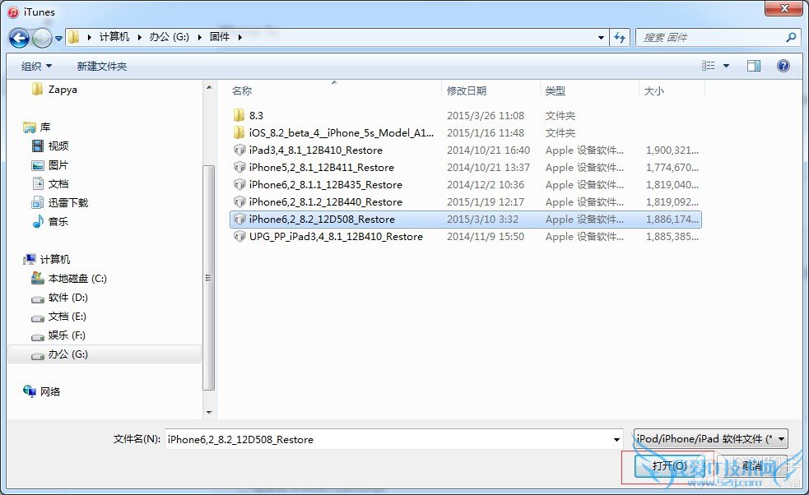809x495 pixels.
Task: Click the iPhone6,2_8.2_12D508_Restore file icon
Action: [239, 220]
